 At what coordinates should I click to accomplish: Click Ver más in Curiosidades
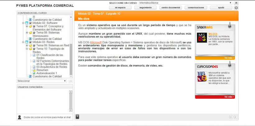coord(229,97)
